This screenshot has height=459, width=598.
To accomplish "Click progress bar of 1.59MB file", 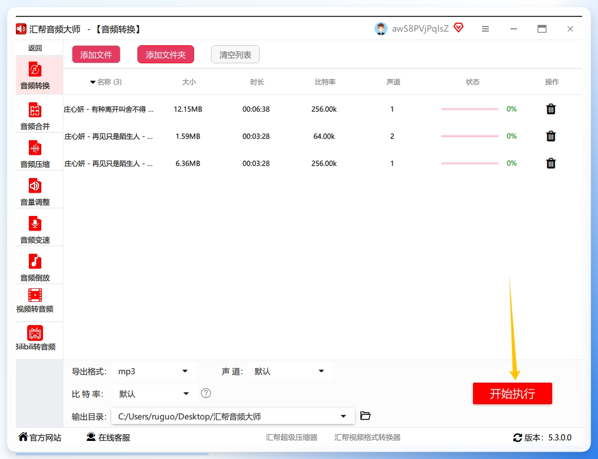I will point(470,136).
